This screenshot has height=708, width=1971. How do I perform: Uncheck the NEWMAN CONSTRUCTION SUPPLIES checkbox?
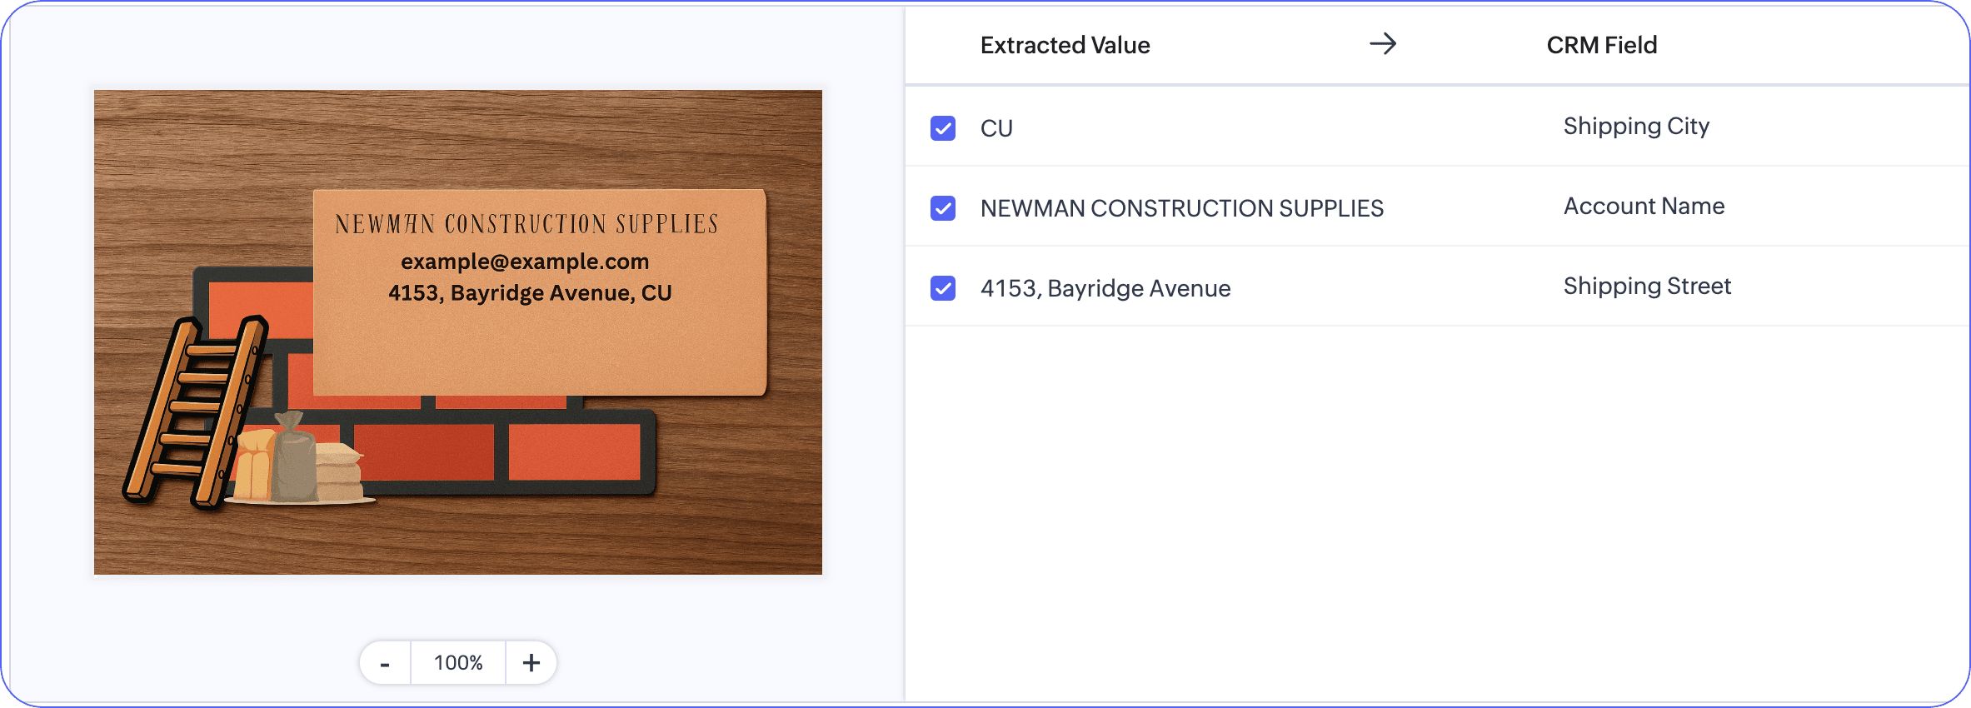coord(943,208)
